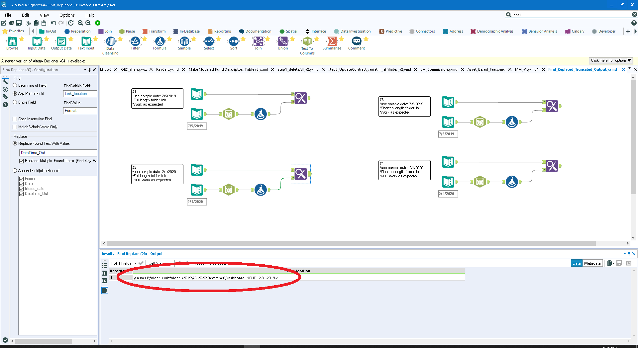The width and height of the screenshot is (638, 348).
Task: Select the Summarize tool
Action: (332, 42)
